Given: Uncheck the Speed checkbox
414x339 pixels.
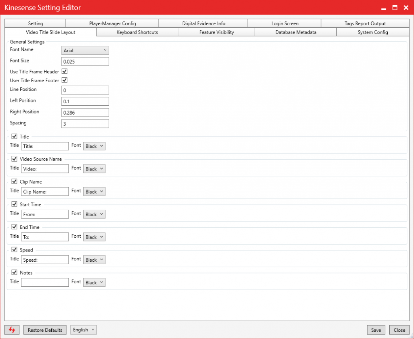Looking at the screenshot, I should tap(15, 250).
